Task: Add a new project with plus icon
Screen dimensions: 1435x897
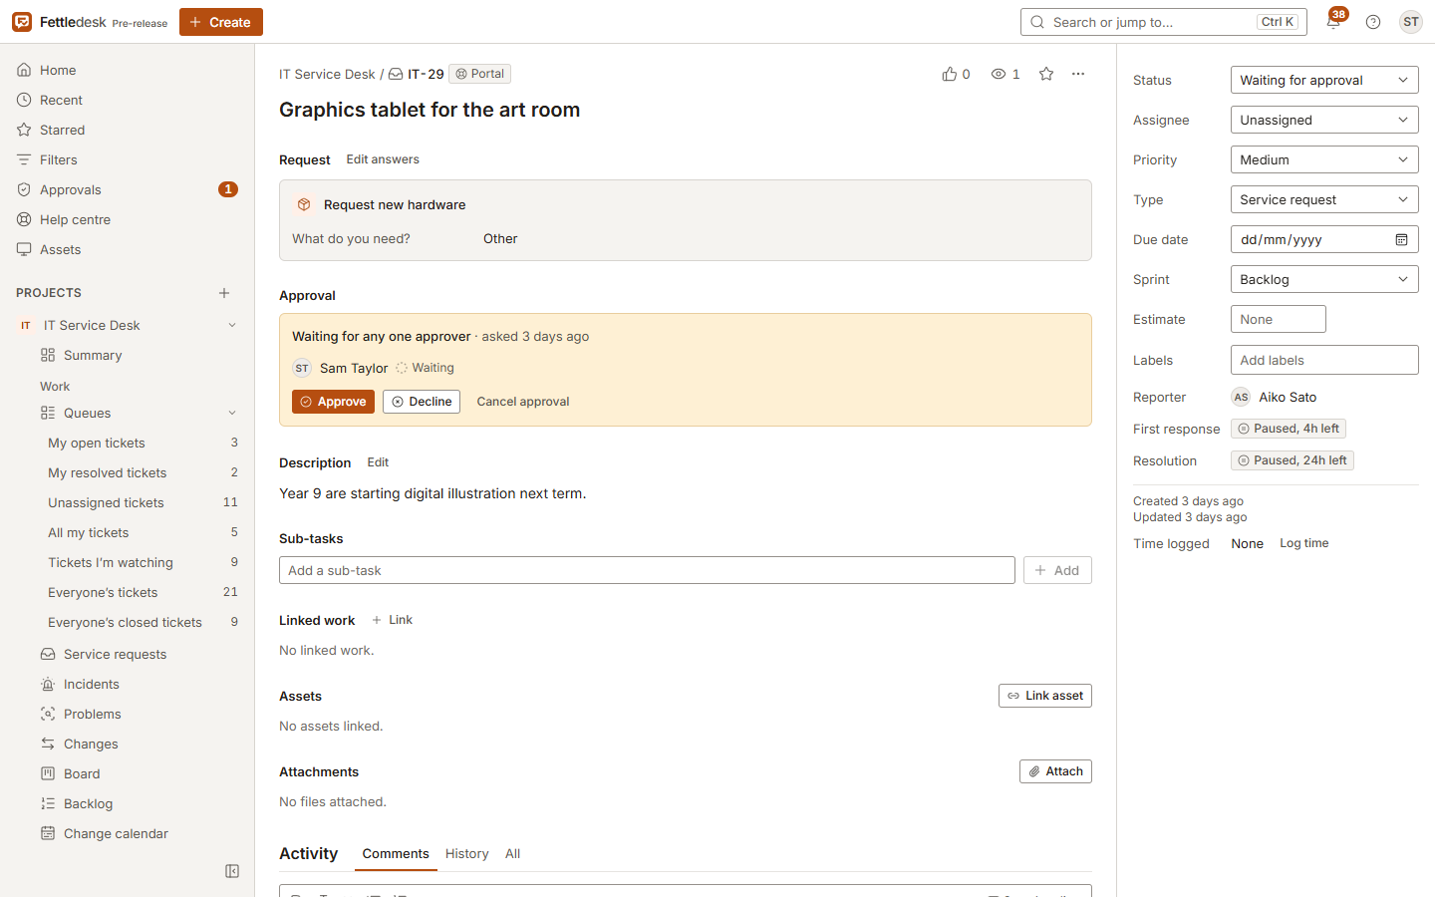Action: (224, 293)
